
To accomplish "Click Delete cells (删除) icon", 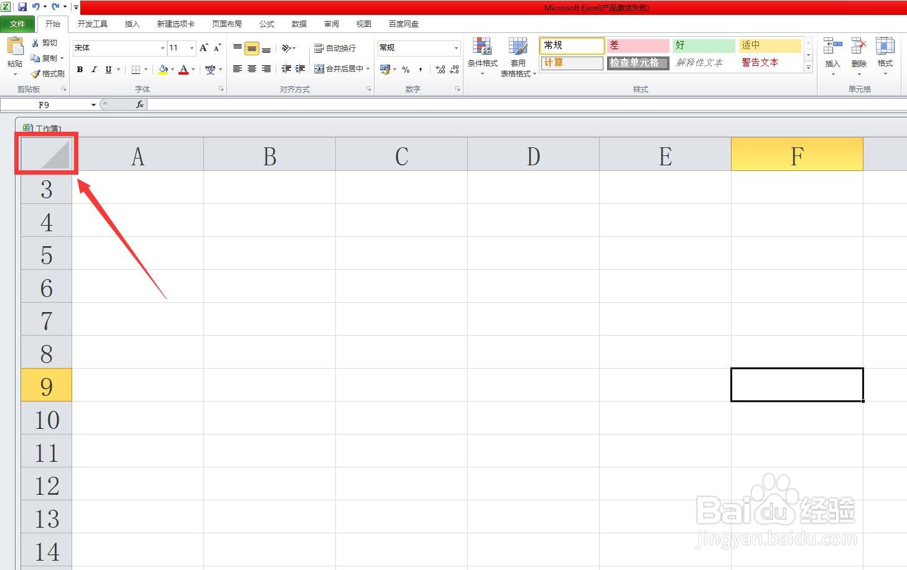I will pos(859,56).
